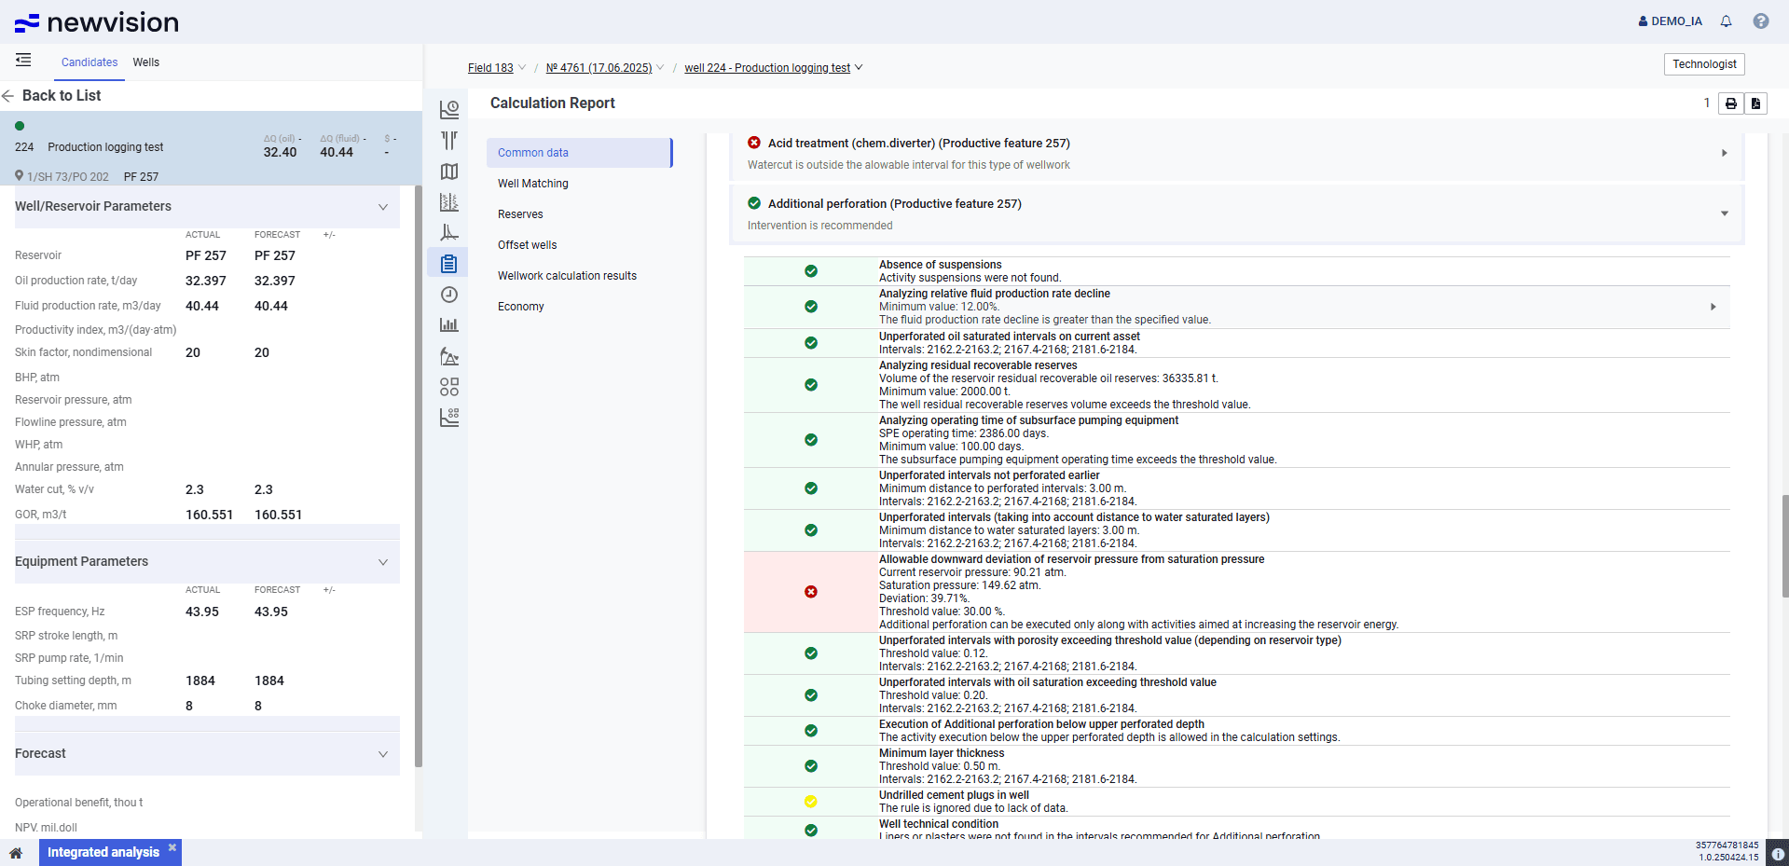Export the report to PDF
This screenshot has width=1789, height=866.
click(1755, 103)
